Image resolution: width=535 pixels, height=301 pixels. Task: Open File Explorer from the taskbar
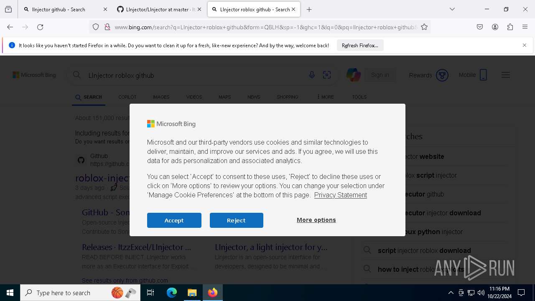point(192,293)
